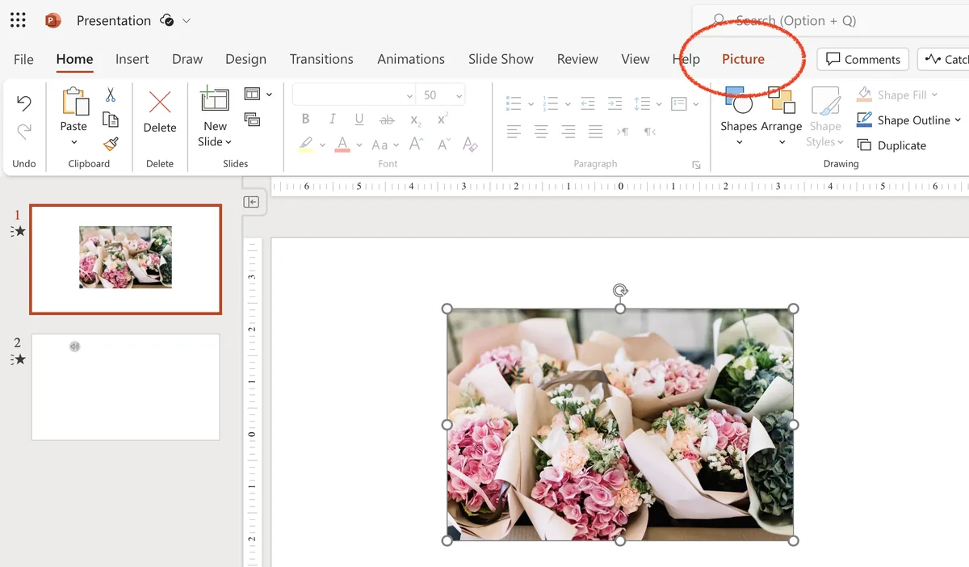The image size is (969, 567).
Task: Click the New Slide icon
Action: tap(215, 100)
